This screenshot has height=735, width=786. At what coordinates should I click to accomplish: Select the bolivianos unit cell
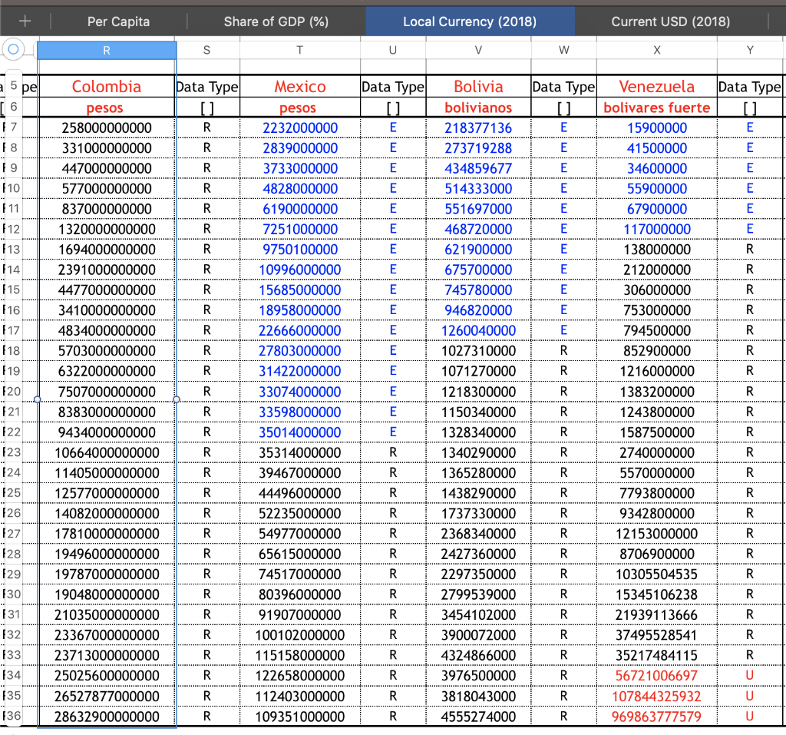point(478,108)
